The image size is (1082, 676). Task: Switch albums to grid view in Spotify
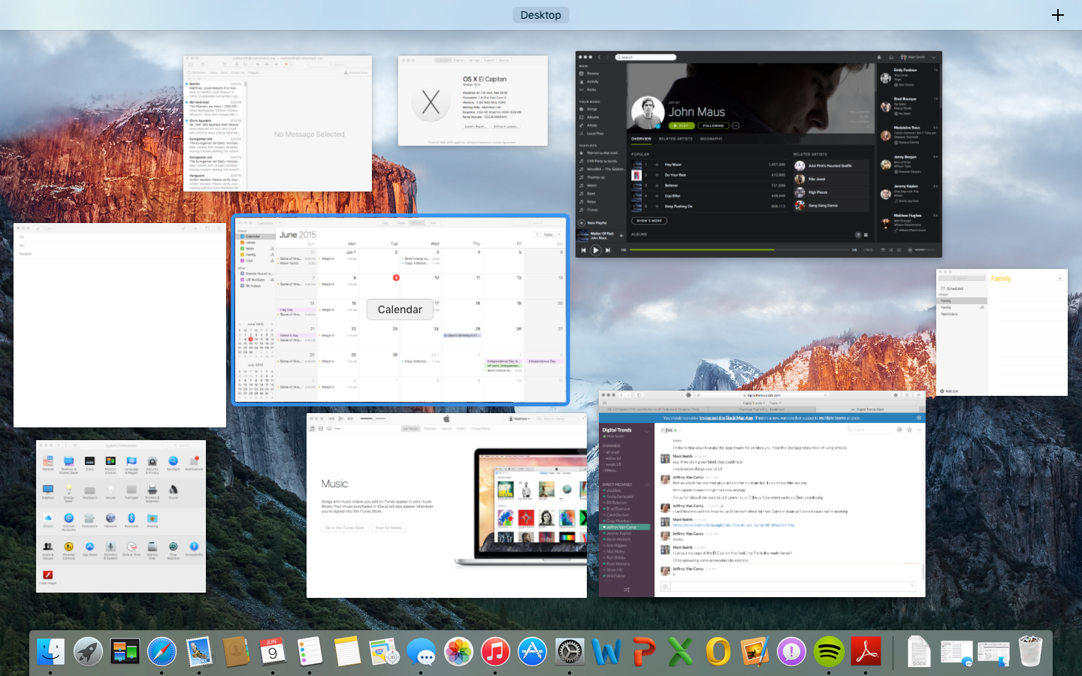pos(866,235)
